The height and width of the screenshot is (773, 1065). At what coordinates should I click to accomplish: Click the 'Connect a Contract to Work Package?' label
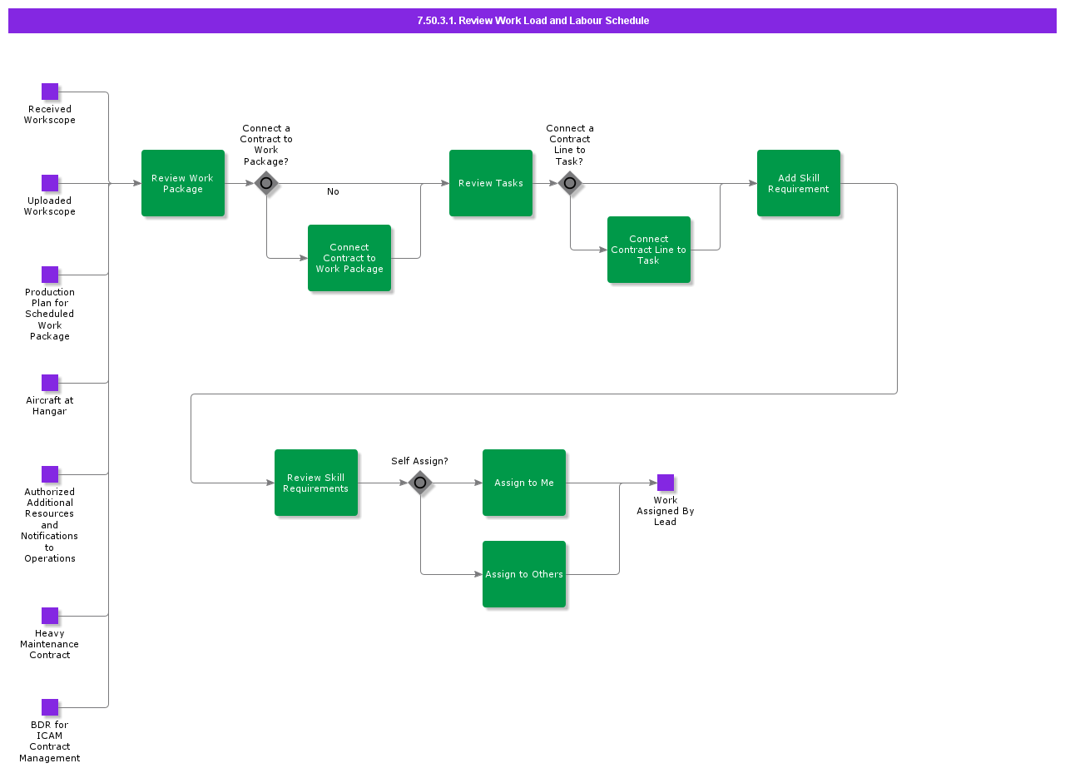266,145
